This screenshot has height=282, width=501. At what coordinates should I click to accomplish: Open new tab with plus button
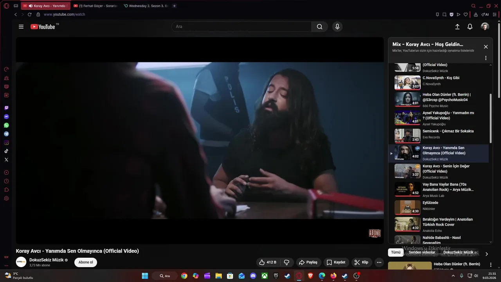175,6
